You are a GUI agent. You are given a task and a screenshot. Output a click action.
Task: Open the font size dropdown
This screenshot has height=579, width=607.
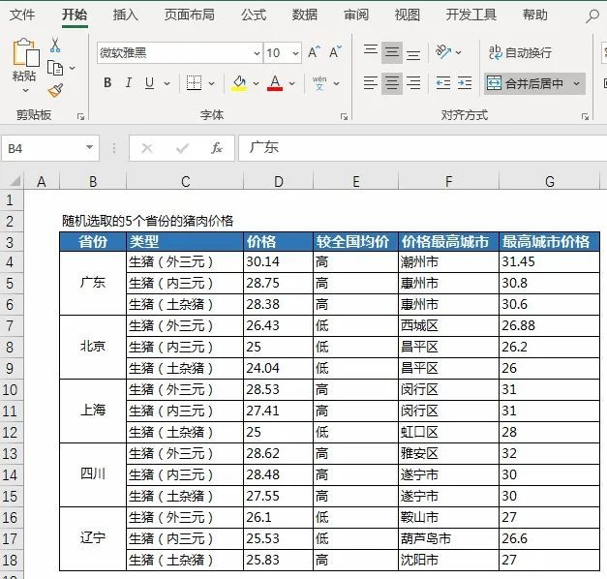(295, 53)
